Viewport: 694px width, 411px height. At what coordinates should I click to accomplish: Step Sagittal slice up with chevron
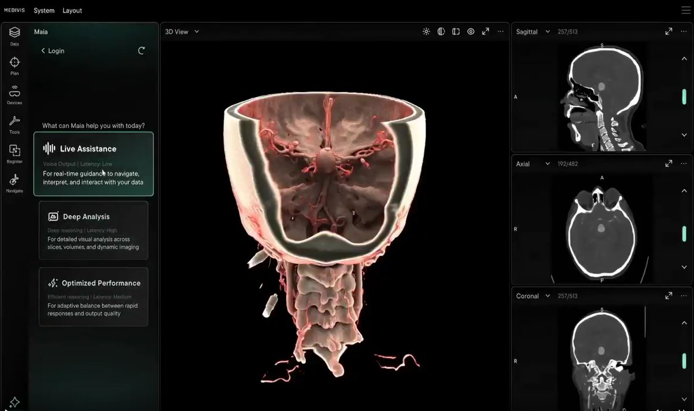click(684, 59)
